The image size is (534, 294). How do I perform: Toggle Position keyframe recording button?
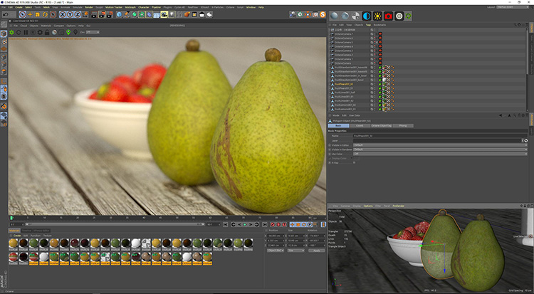point(292,224)
